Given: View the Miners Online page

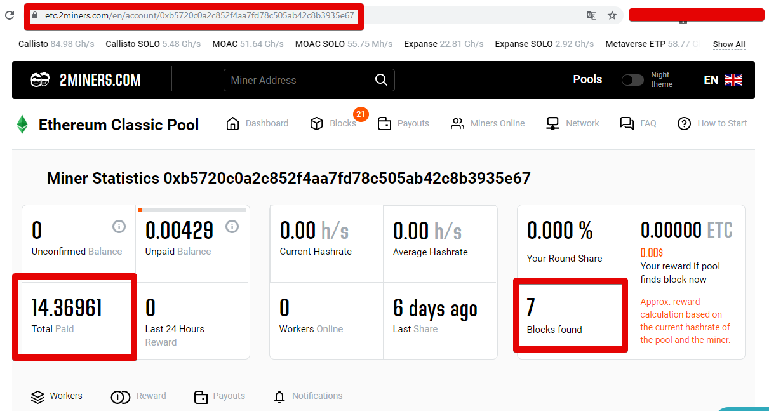Looking at the screenshot, I should (488, 123).
